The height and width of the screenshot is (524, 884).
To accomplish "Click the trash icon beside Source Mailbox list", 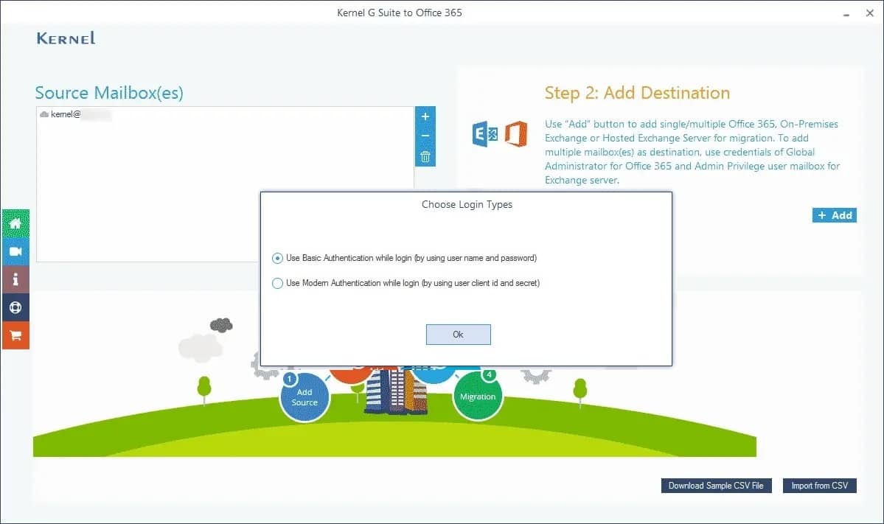I will click(x=425, y=157).
